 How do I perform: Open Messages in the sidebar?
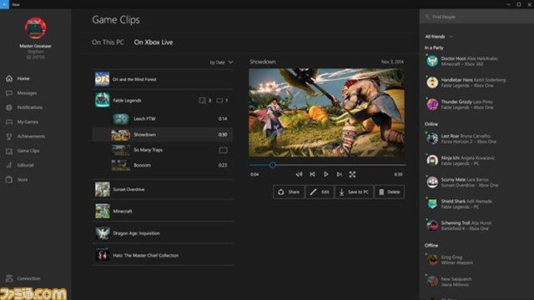click(21, 92)
